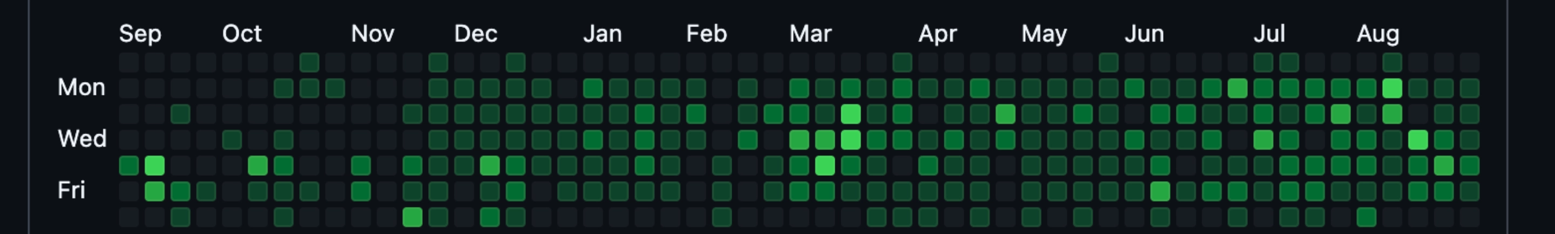Image resolution: width=1555 pixels, height=234 pixels.
Task: Click the Sep month label
Action: 140,34
